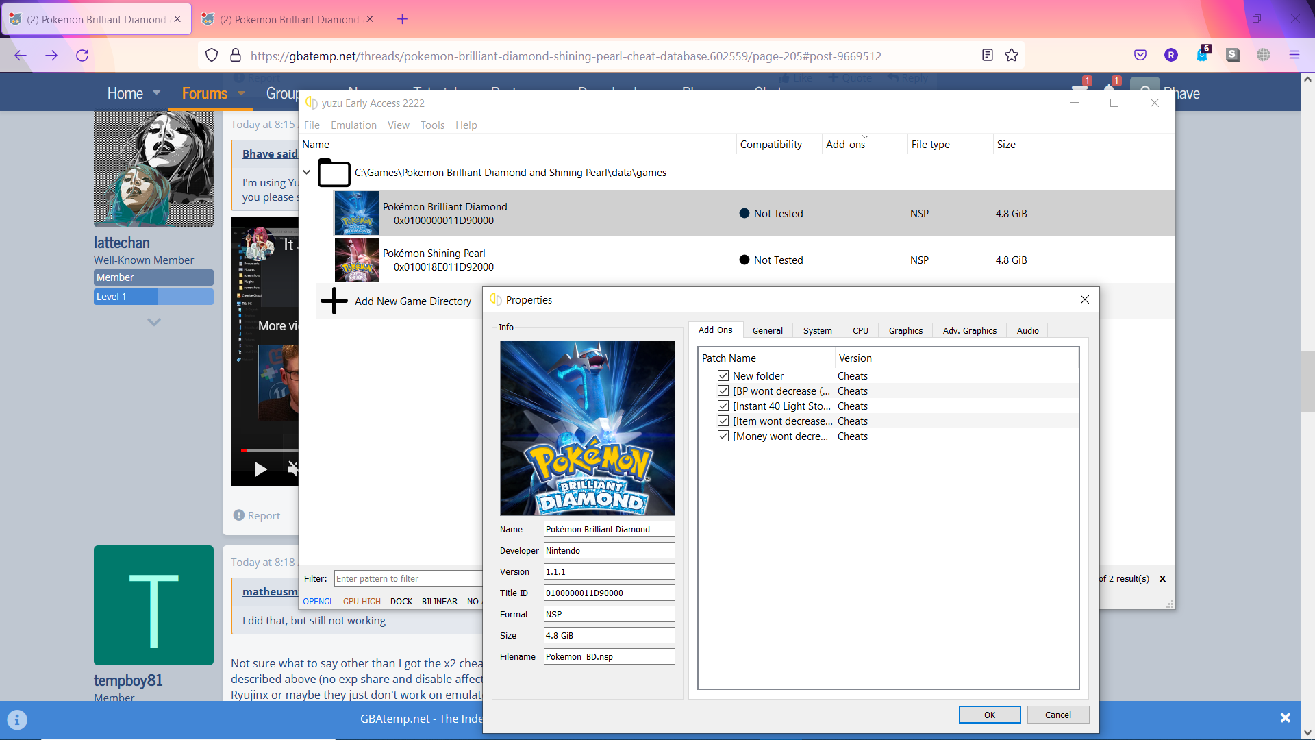
Task: Open lattechan's profile link
Action: pyautogui.click(x=122, y=243)
